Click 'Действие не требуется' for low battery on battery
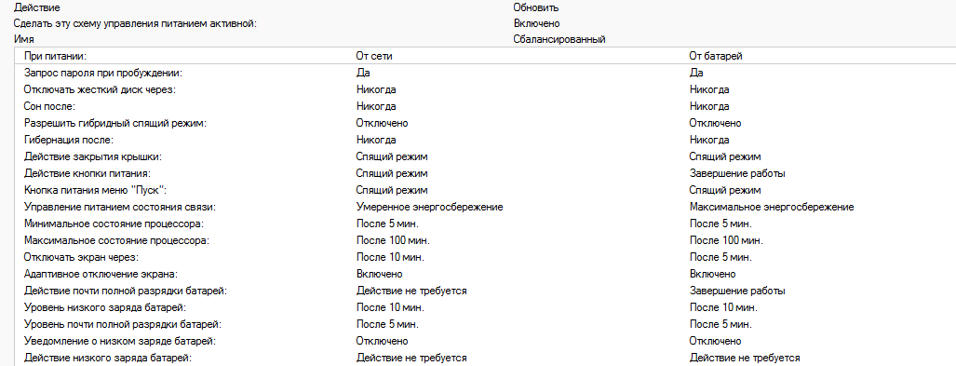956x366 pixels. pos(745,358)
